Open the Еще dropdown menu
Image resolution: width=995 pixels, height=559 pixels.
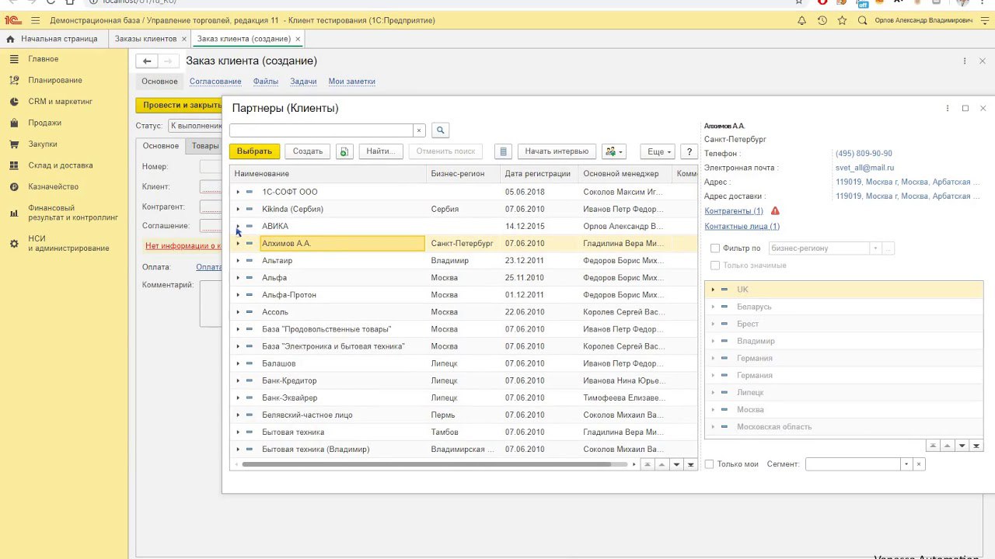tap(657, 151)
